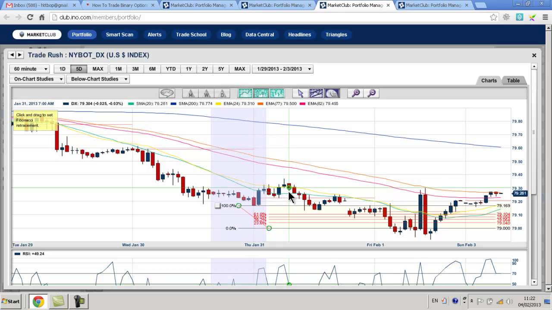Screen dimensions: 552x310
Task: Open the Start menu
Action: coord(11,301)
